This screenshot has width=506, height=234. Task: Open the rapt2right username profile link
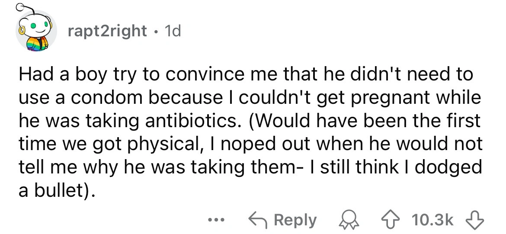(x=107, y=32)
